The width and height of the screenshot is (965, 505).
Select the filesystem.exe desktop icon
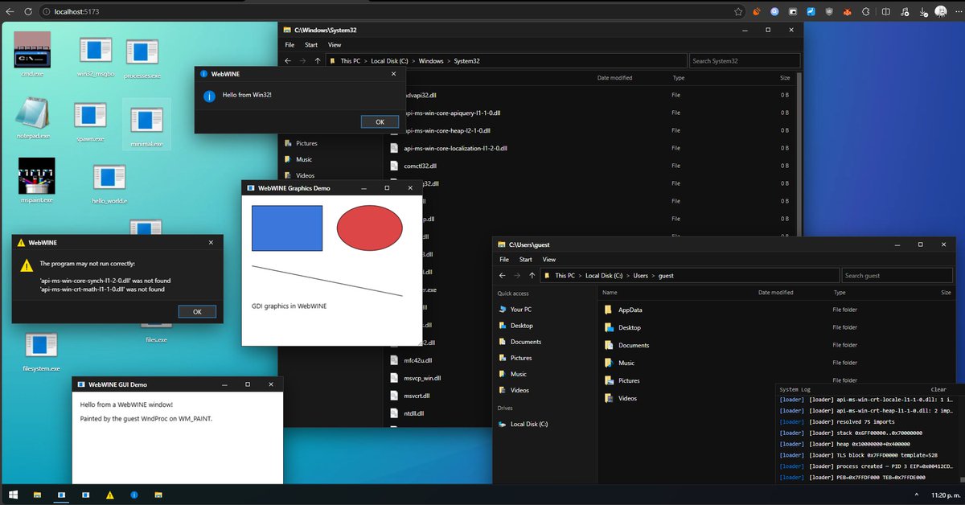[41, 352]
